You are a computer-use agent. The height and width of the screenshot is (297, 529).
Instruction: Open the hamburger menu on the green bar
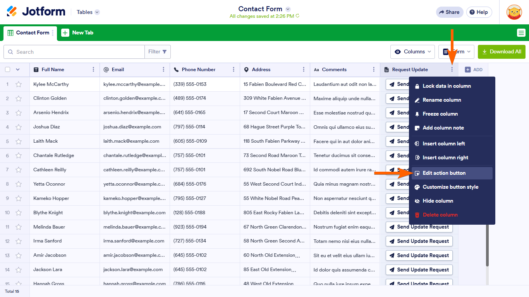click(x=521, y=33)
